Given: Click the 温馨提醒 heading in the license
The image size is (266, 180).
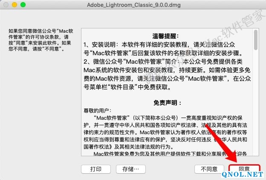Looking at the screenshot, I should point(165,36).
